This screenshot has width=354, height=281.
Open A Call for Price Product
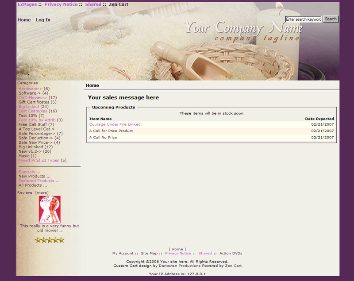pos(111,131)
